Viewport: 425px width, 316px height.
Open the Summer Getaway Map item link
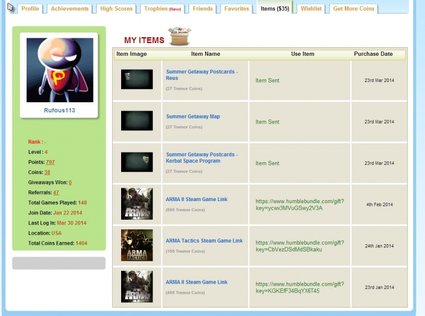(x=193, y=117)
